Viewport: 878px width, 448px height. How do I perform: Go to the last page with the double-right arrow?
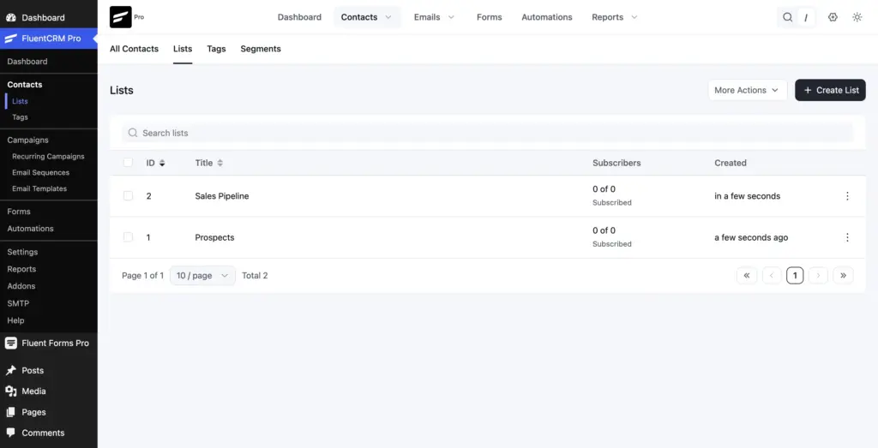pos(843,275)
